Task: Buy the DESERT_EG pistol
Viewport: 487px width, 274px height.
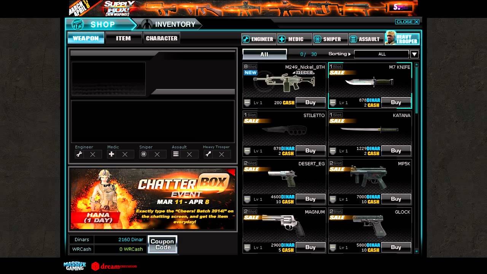Action: 310,199
